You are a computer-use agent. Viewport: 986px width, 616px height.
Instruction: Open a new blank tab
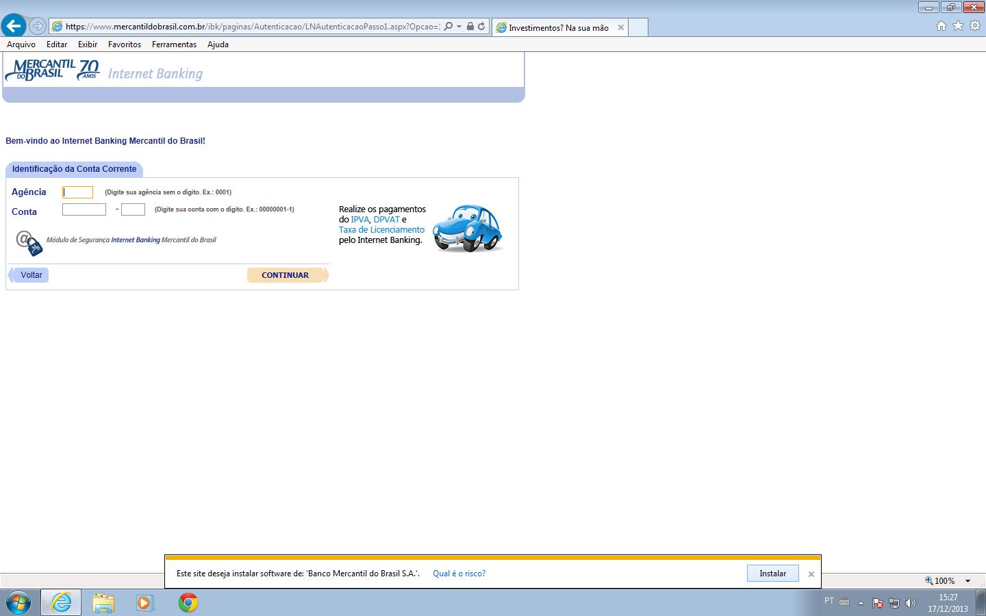tap(637, 27)
